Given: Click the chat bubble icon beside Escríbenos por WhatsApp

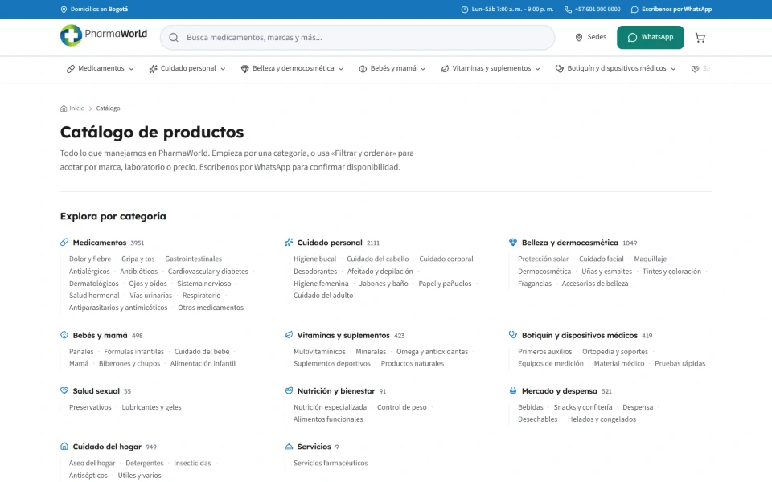Looking at the screenshot, I should (x=634, y=10).
